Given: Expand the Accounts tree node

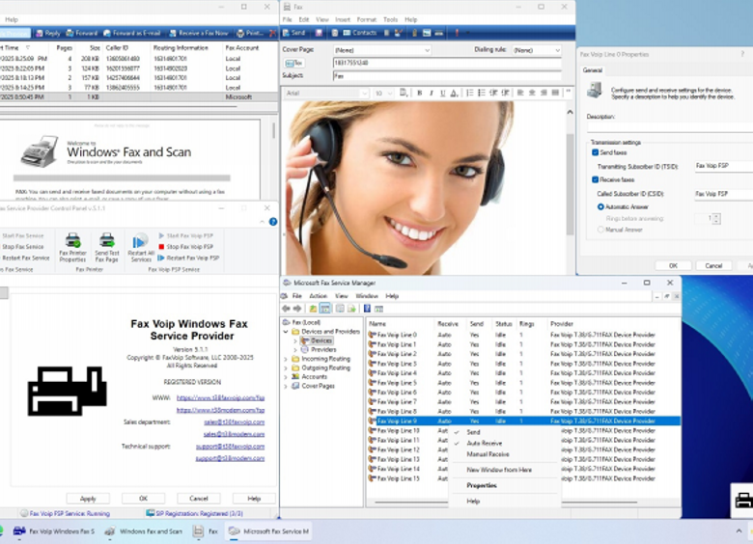Looking at the screenshot, I should 286,377.
